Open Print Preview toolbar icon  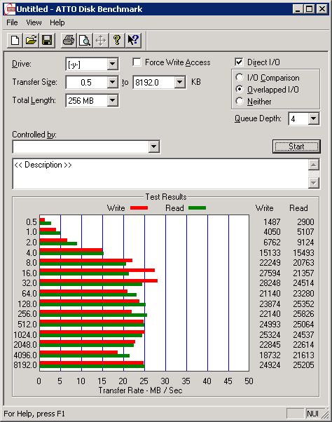[85, 41]
